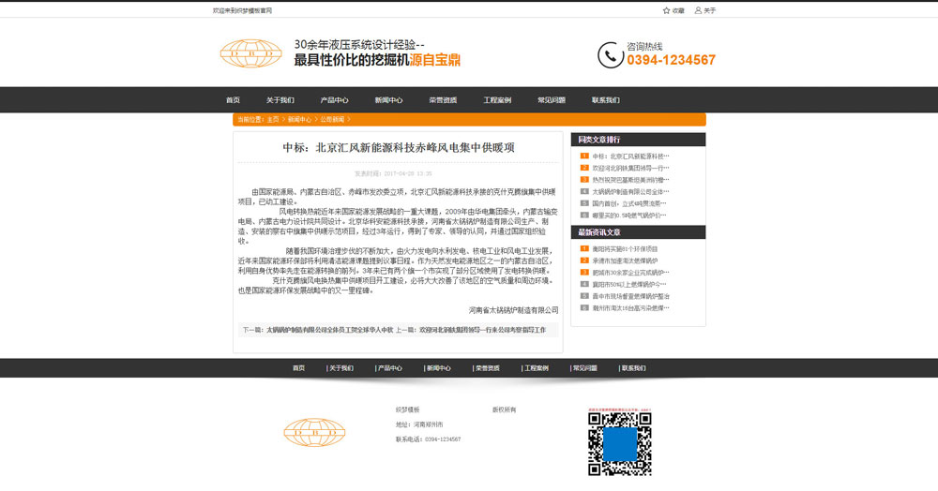Click the phone icon next to the hotline
Viewport: 938px width, 491px height.
click(611, 55)
